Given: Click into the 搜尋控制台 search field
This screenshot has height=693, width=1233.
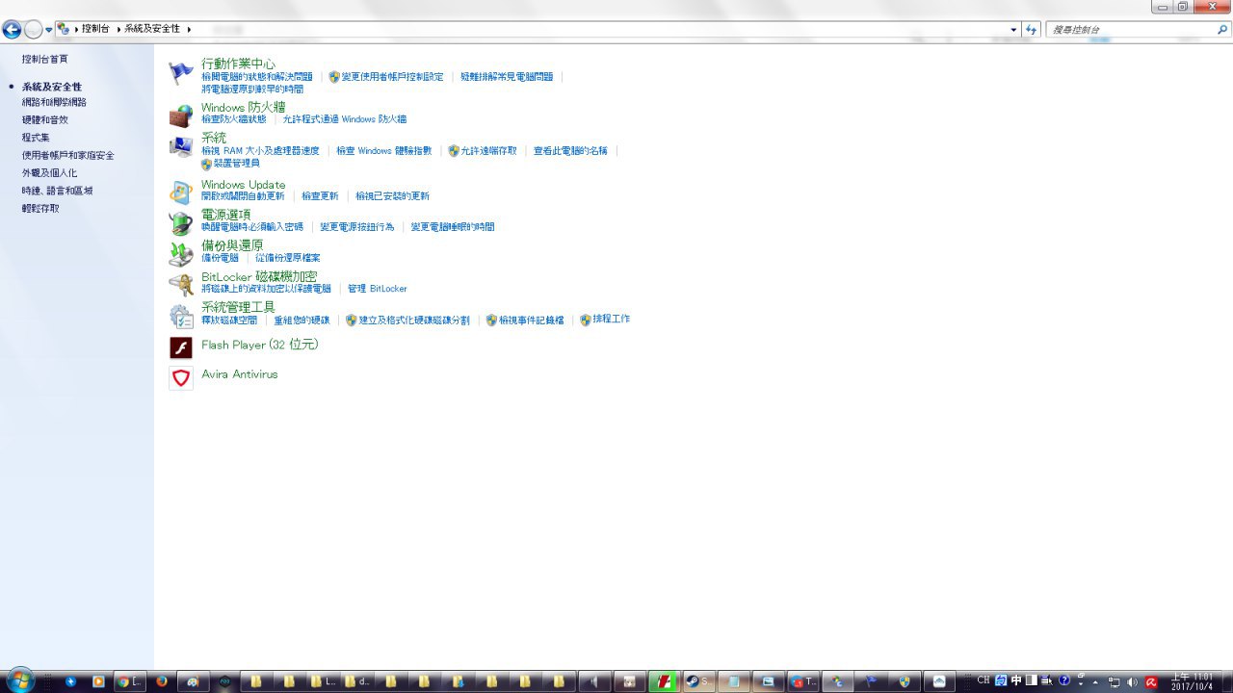Looking at the screenshot, I should 1130,30.
